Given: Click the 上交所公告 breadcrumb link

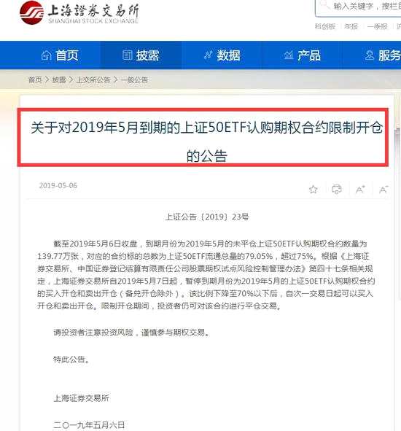Looking at the screenshot, I should pos(93,80).
